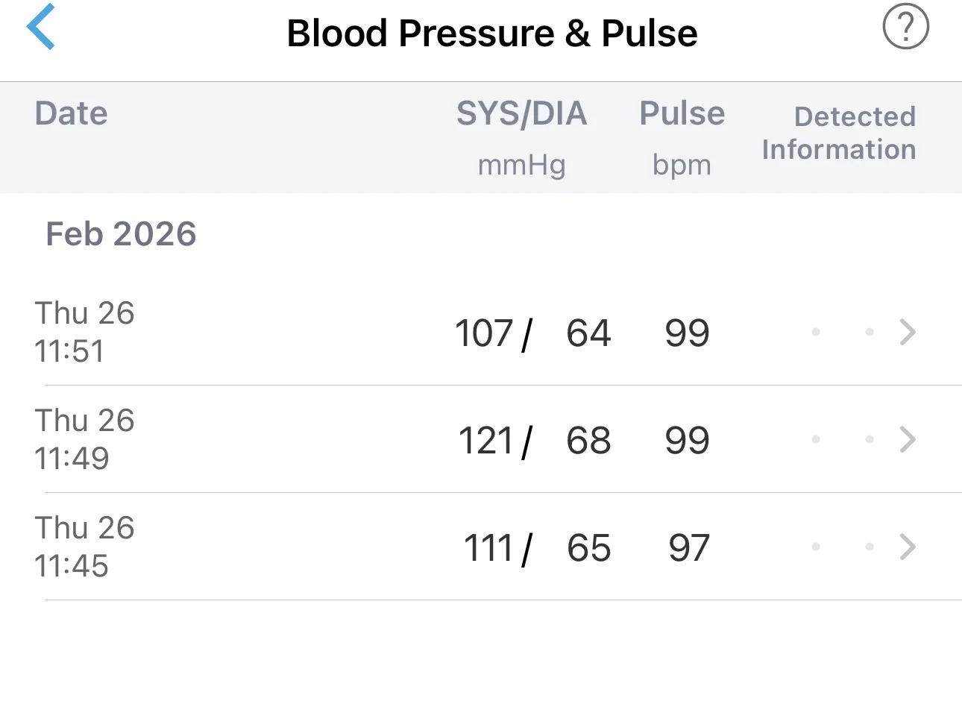Tap the 111/65 blood pressure reading

537,547
